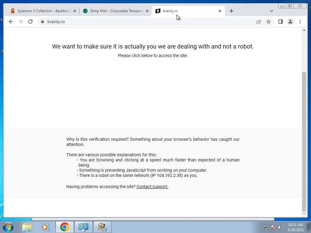
Task: Click the volume speaker tray icon
Action: coord(280,227)
